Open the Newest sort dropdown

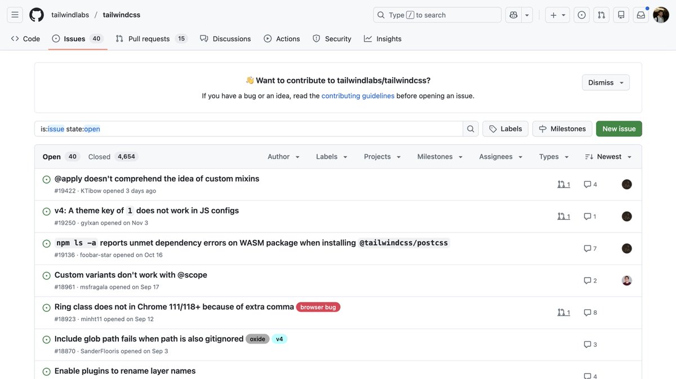[608, 157]
